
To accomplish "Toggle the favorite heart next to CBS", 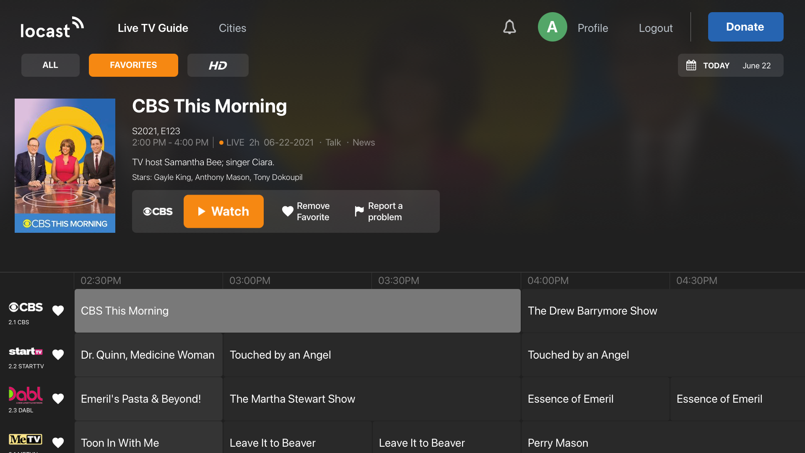I will [x=58, y=311].
